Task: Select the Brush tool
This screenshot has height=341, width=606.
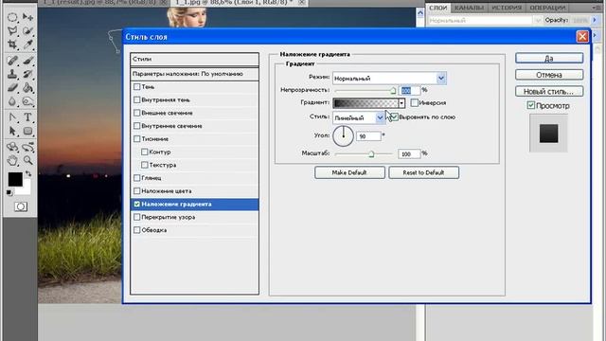Action: (x=27, y=60)
